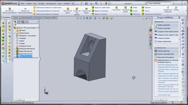Click the Создать документ link

(x=164, y=25)
